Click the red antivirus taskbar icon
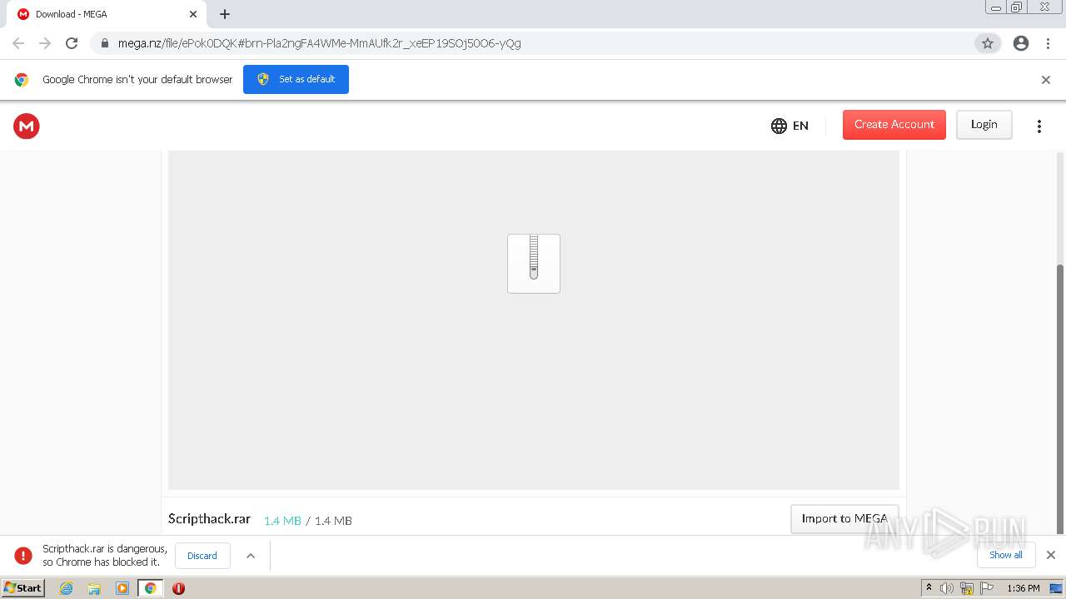Viewport: 1066px width, 599px height. (x=178, y=588)
